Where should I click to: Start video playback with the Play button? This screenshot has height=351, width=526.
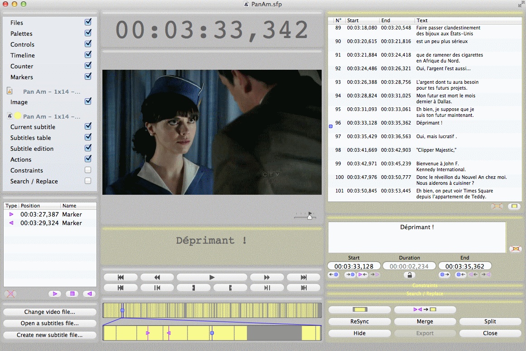click(212, 277)
